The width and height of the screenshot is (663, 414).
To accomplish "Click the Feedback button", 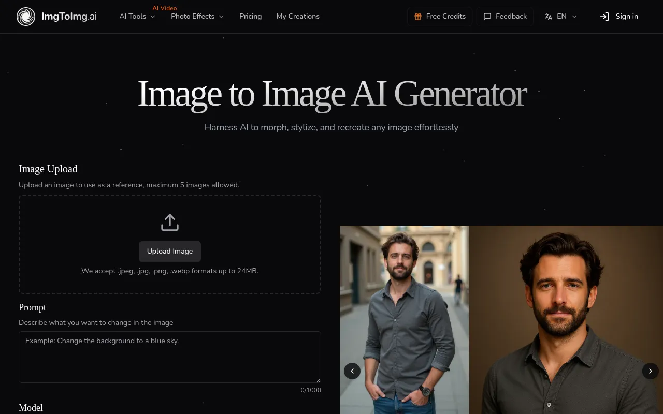I will pyautogui.click(x=505, y=16).
